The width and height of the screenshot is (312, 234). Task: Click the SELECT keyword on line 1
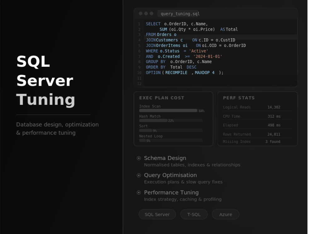click(x=153, y=24)
